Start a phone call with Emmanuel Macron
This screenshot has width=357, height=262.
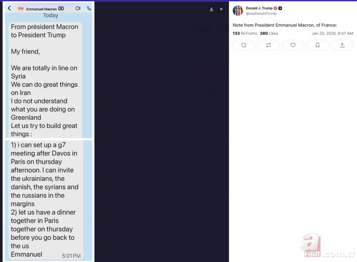[x=89, y=8]
